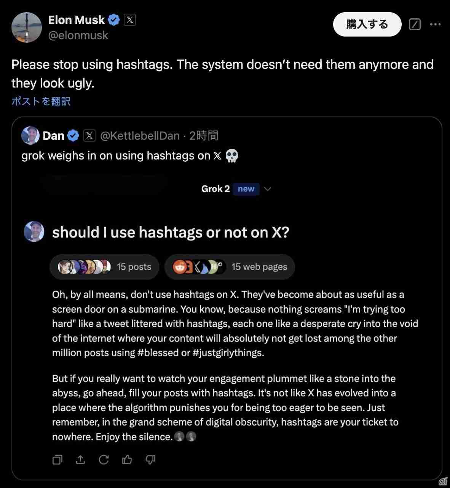450x488 pixels.
Task: Click the Grok 2 model selector label
Action: click(215, 189)
